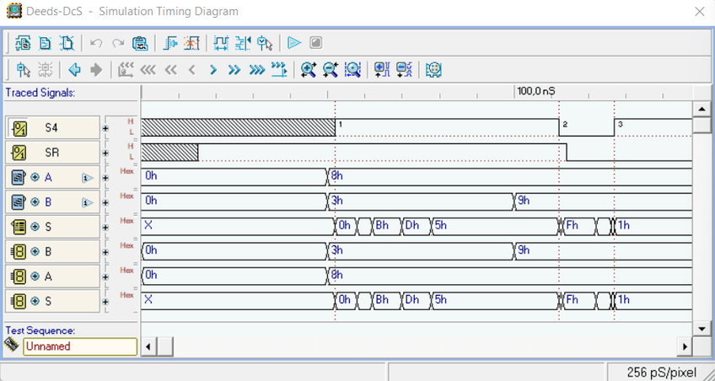
Task: Toggle the arrow marker on input B
Action: 86,202
